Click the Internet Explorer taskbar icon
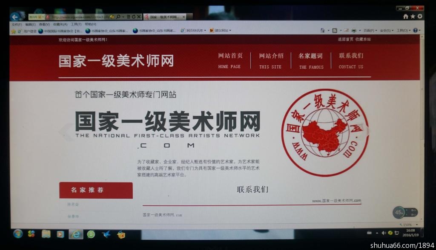This screenshot has height=250, width=436. (76, 234)
